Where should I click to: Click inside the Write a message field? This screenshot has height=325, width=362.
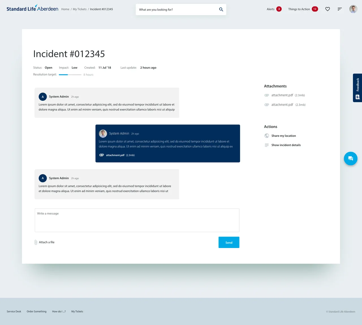tap(137, 220)
